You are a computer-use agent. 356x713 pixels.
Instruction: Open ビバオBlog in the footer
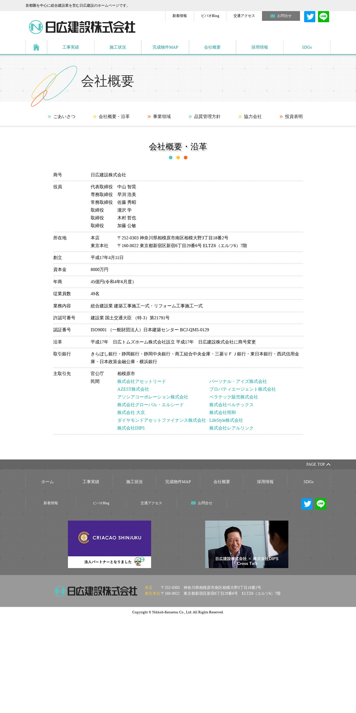tap(101, 503)
